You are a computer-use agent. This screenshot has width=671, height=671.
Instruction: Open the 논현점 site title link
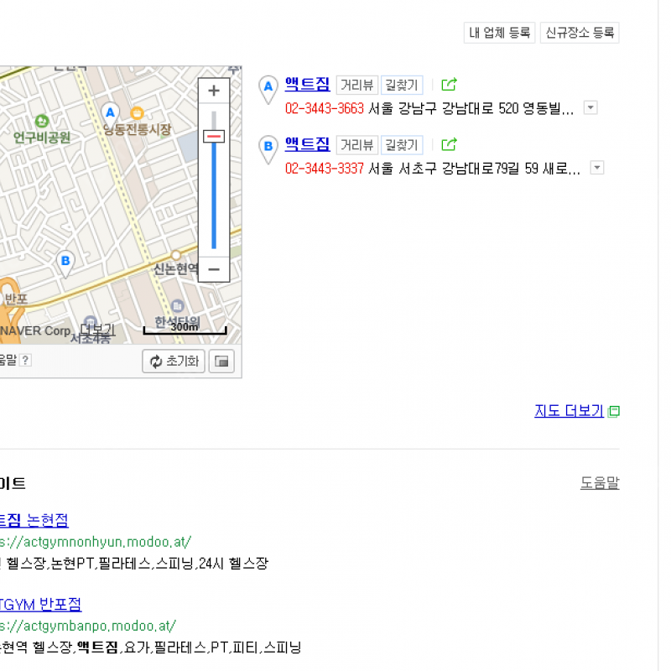[x=34, y=520]
